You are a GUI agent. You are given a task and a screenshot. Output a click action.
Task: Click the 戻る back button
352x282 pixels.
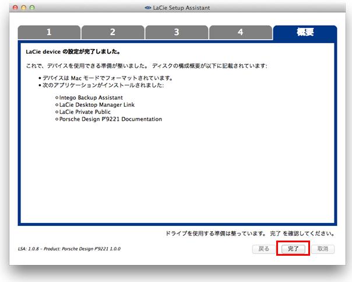[x=264, y=249]
